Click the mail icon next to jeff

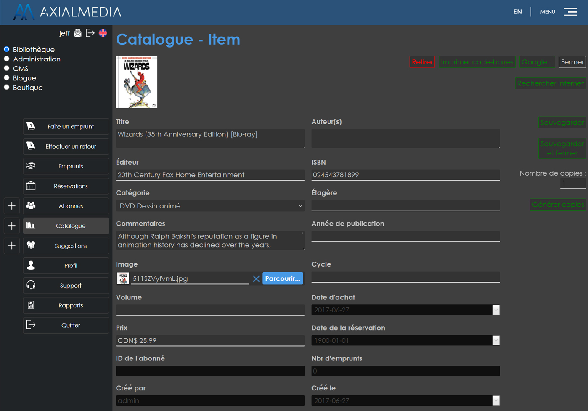click(78, 33)
